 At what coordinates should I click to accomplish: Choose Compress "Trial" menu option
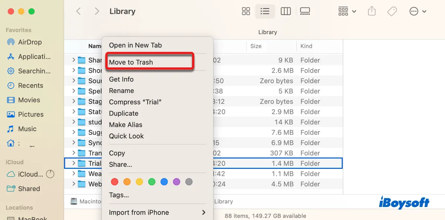point(135,102)
